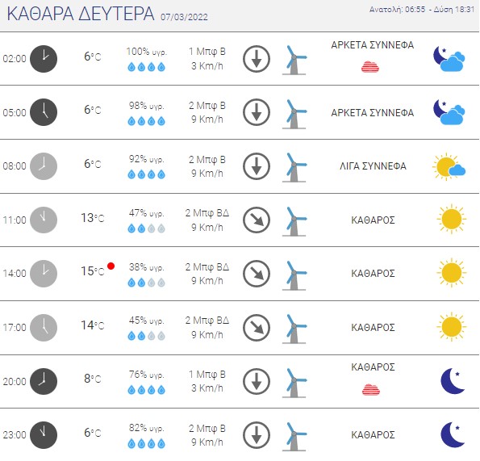The height and width of the screenshot is (461, 480).
Task: Click the 14:00 time label
Action: (x=15, y=273)
